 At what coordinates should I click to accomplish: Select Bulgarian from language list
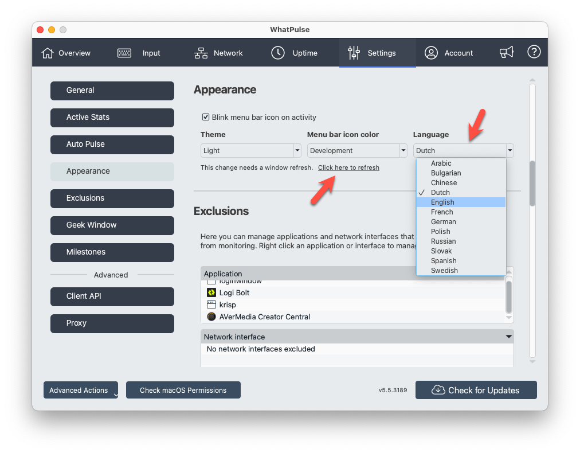click(x=461, y=173)
